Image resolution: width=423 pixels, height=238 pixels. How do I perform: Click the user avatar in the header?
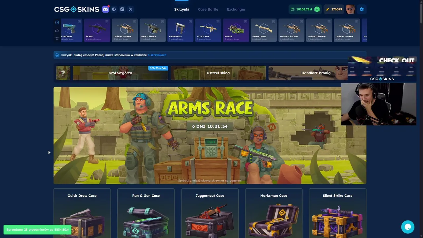(x=350, y=9)
